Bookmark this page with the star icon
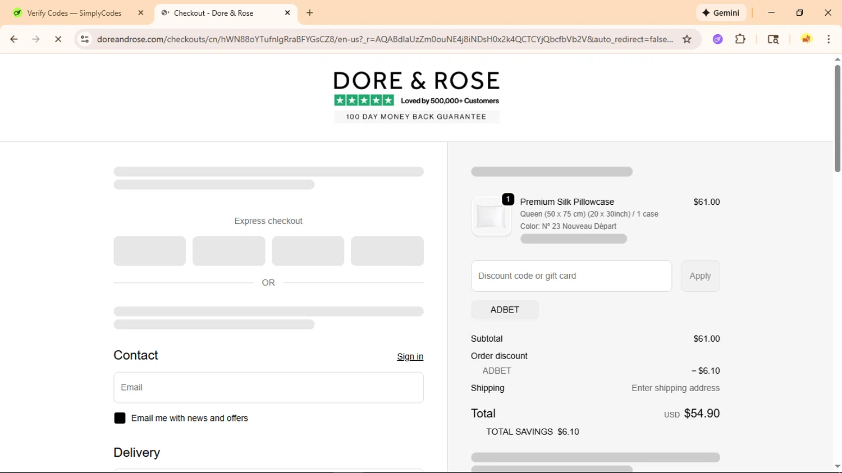Image resolution: width=842 pixels, height=473 pixels. point(687,39)
